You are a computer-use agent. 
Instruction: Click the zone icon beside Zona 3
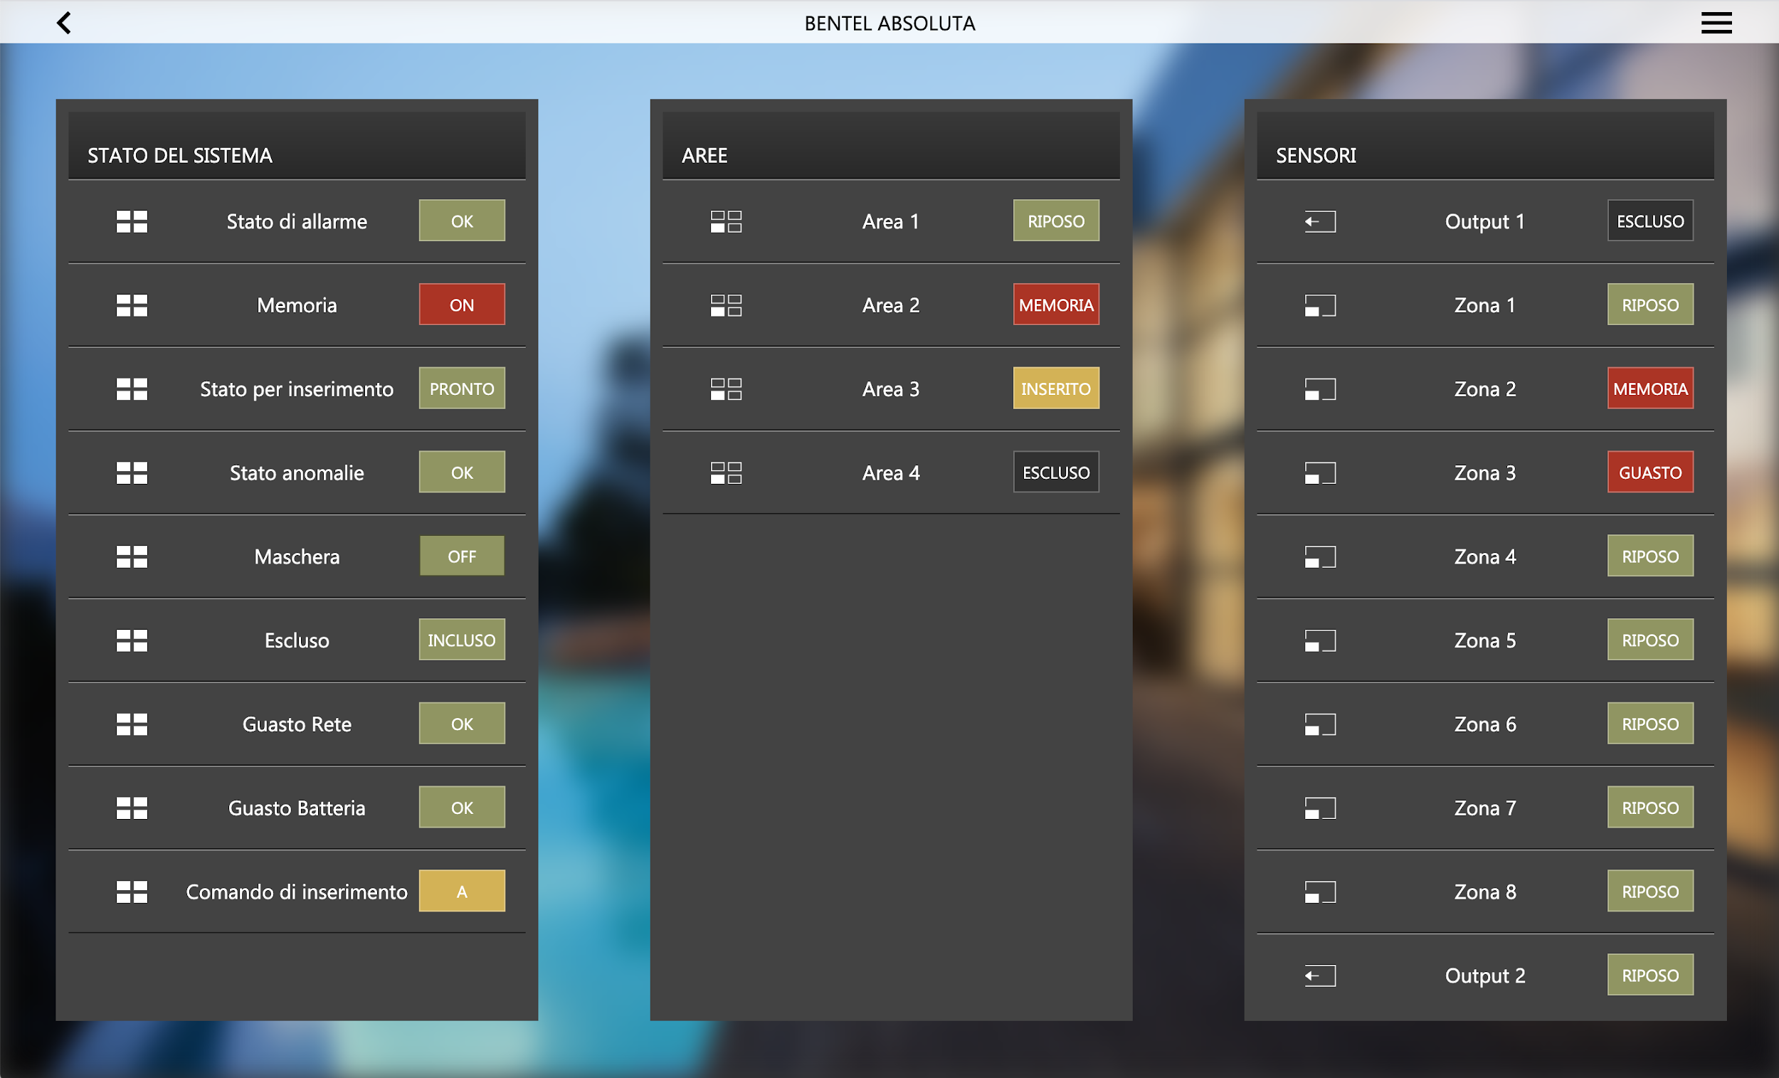tap(1321, 473)
